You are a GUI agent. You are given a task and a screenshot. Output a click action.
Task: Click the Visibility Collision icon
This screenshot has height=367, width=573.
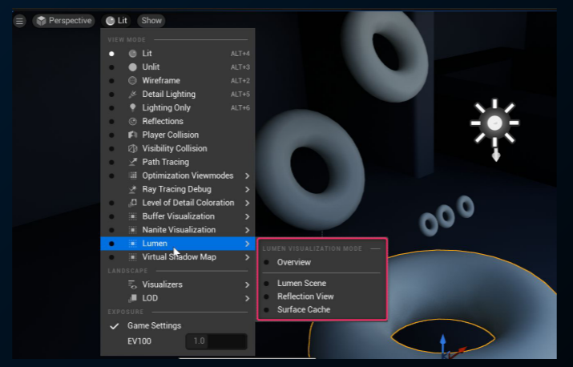(x=133, y=148)
